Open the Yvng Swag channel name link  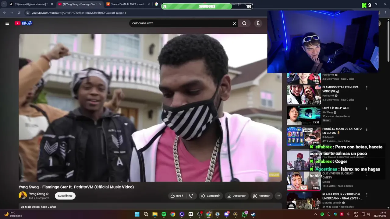click(37, 194)
